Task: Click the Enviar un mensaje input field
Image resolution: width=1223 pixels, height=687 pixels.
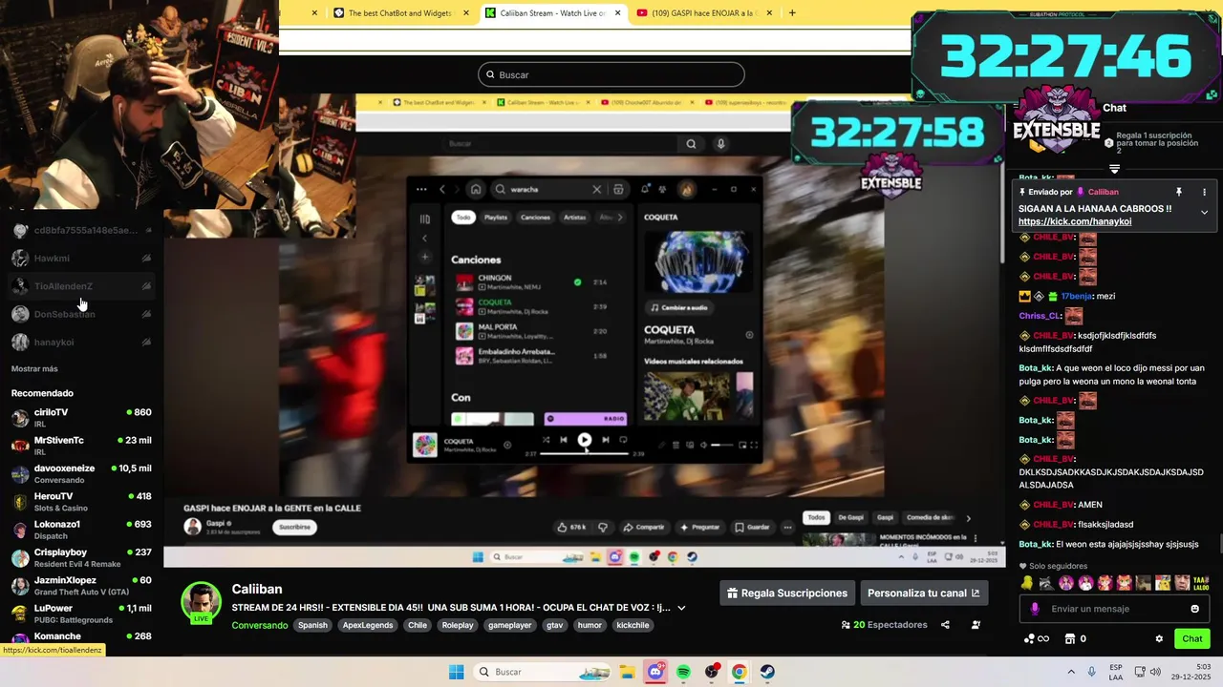Action: (1114, 609)
